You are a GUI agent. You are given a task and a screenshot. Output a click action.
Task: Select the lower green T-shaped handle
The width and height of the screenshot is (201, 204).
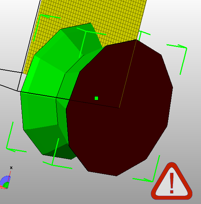57,154
